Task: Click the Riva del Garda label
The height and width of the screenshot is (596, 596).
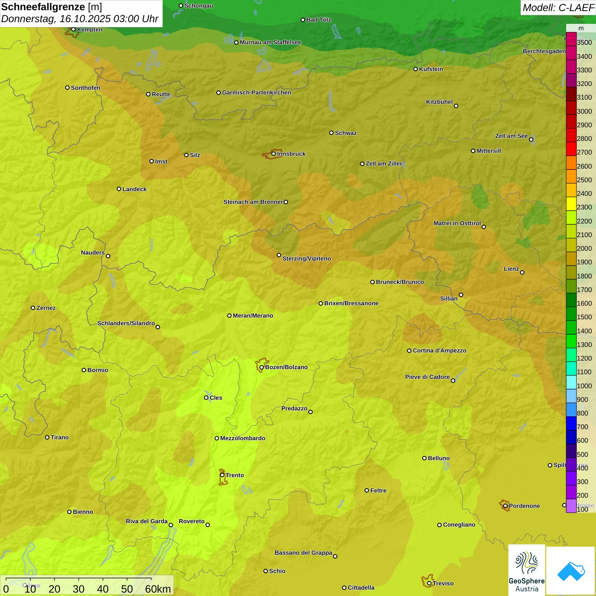Action: (147, 521)
